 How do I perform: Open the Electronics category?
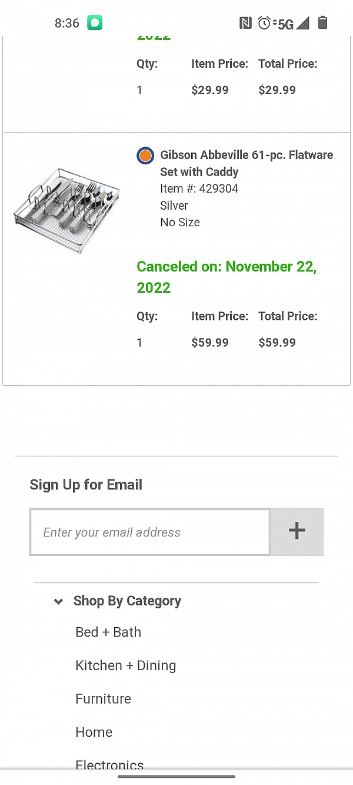pyautogui.click(x=109, y=765)
